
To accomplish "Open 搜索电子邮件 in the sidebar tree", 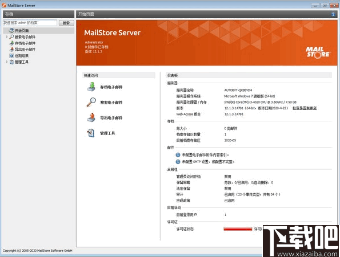I will click(25, 37).
